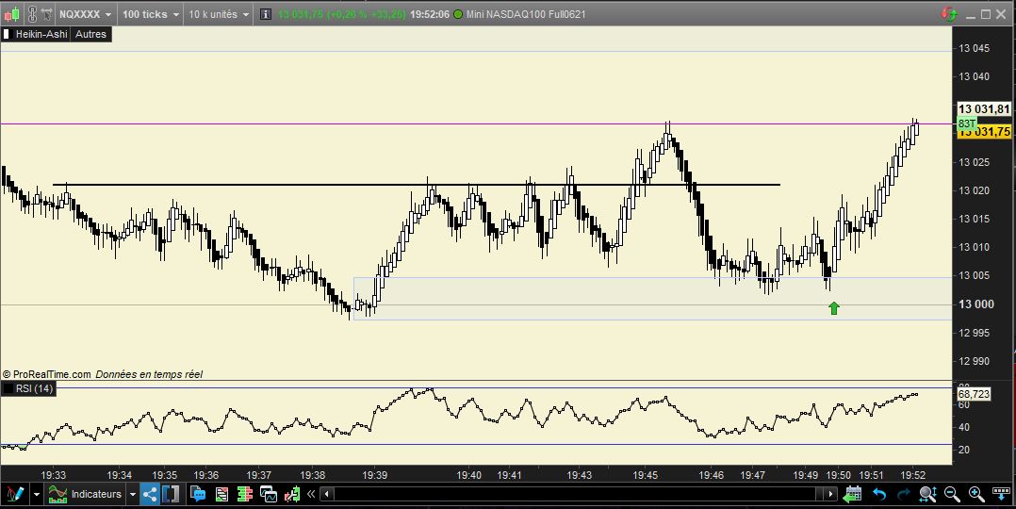
Task: Click the go-to-date calendar icon
Action: [852, 494]
